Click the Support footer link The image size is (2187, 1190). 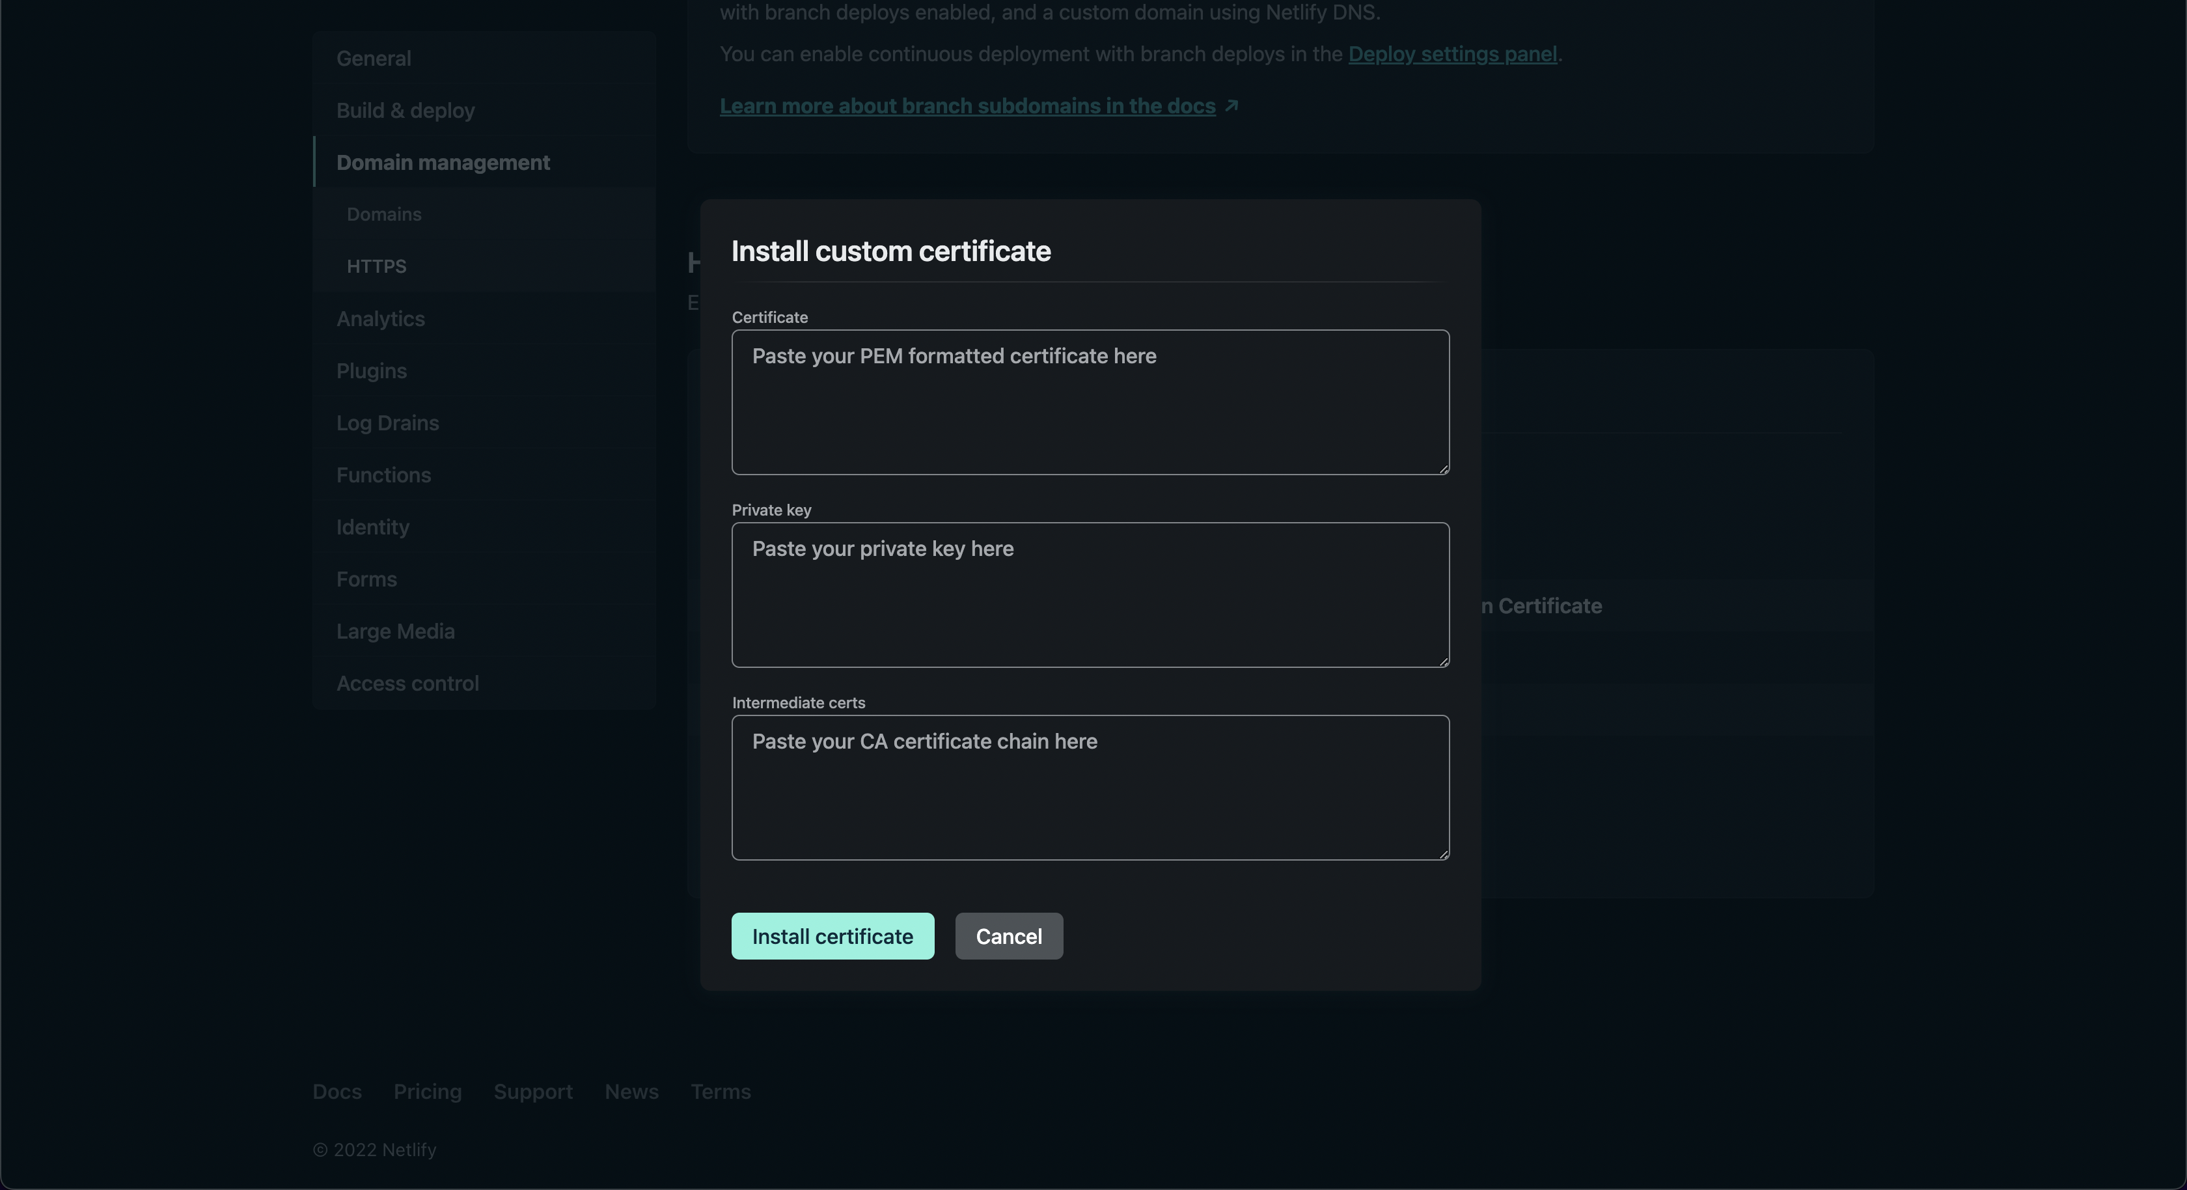(x=533, y=1092)
